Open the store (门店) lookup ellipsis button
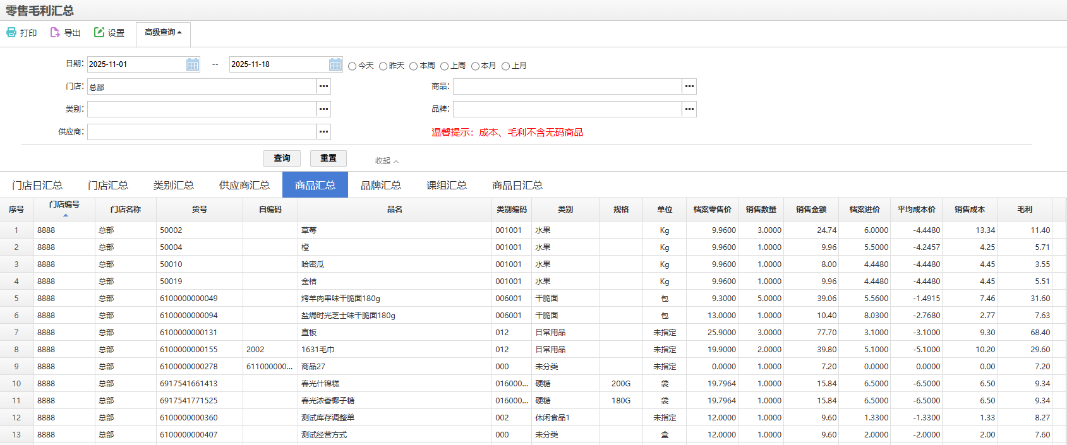Viewport: 1067px width, 445px height. coord(323,86)
